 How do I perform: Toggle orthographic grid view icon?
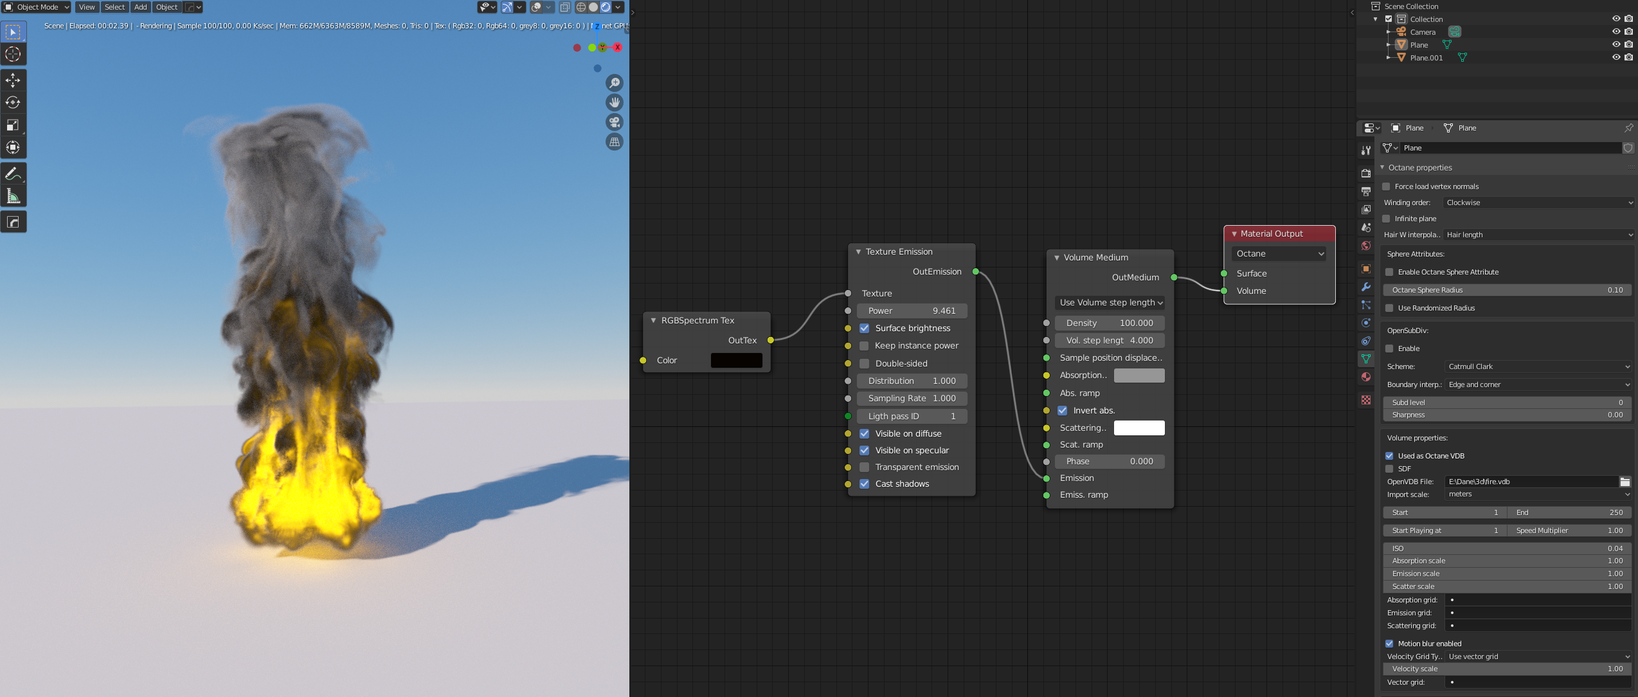coord(615,142)
